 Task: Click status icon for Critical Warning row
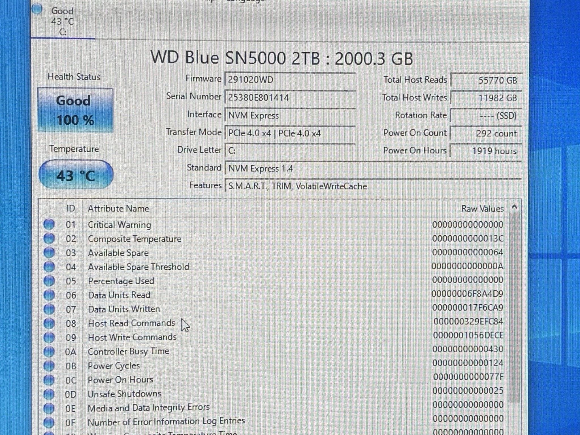click(x=49, y=224)
